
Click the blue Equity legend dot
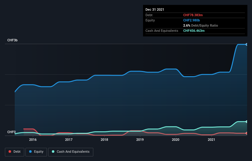pyautogui.click(x=30, y=152)
